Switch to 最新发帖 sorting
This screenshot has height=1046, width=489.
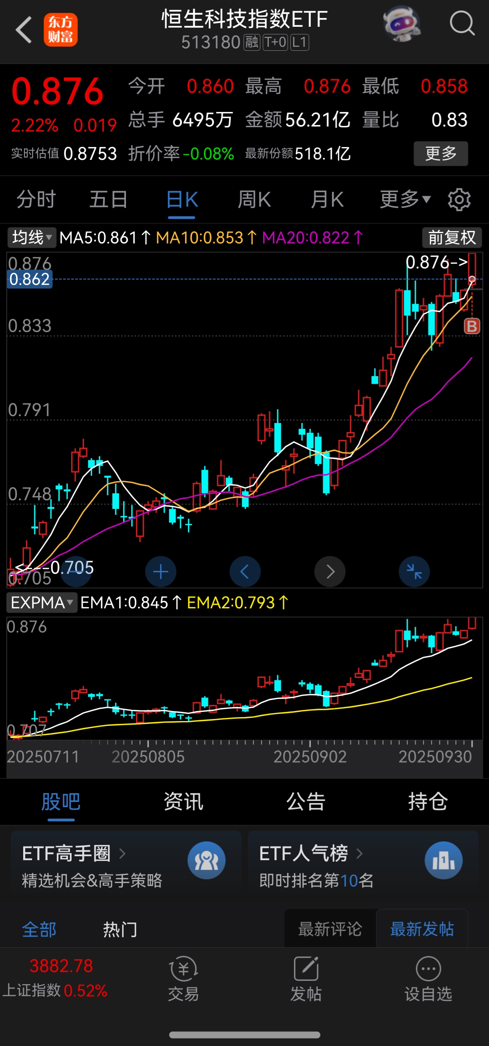[x=422, y=929]
